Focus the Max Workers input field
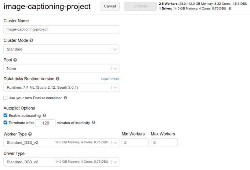Image resolution: width=250 pixels, height=170 pixels. (x=164, y=143)
